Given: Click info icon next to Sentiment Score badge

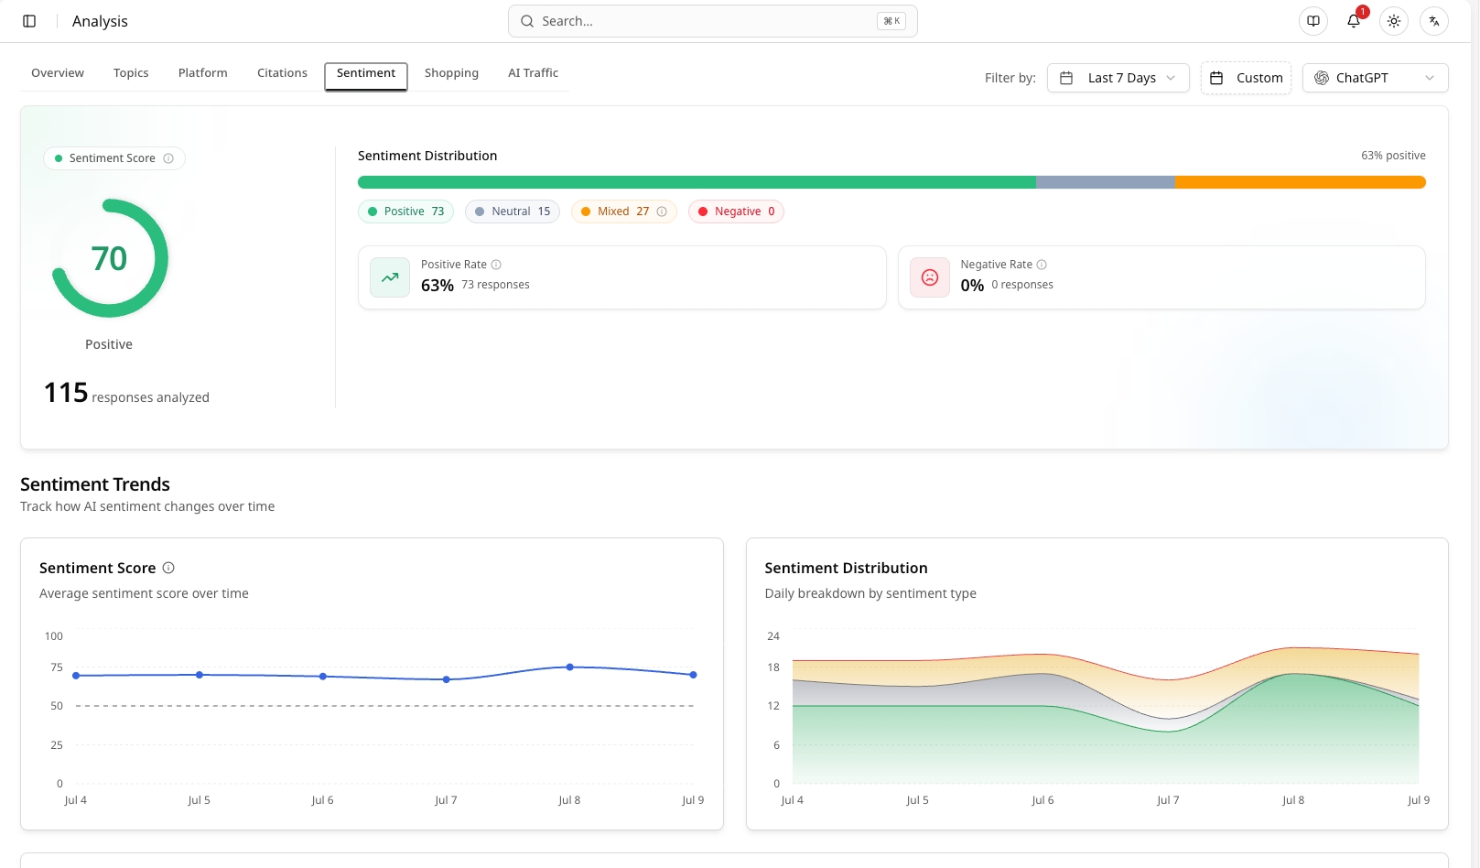Looking at the screenshot, I should [x=168, y=158].
